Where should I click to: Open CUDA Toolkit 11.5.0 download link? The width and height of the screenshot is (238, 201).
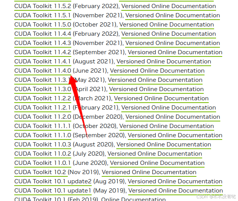[43, 25]
